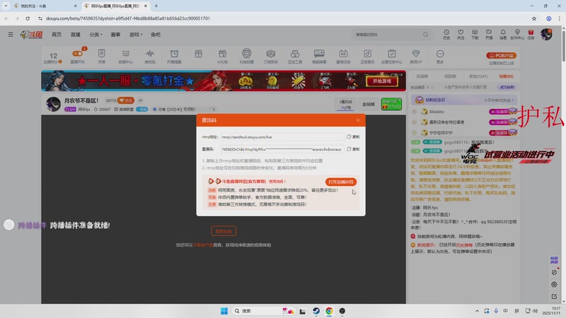Click the reload button below the dialog
Screen dimensions: 566x318
click(x=224, y=231)
